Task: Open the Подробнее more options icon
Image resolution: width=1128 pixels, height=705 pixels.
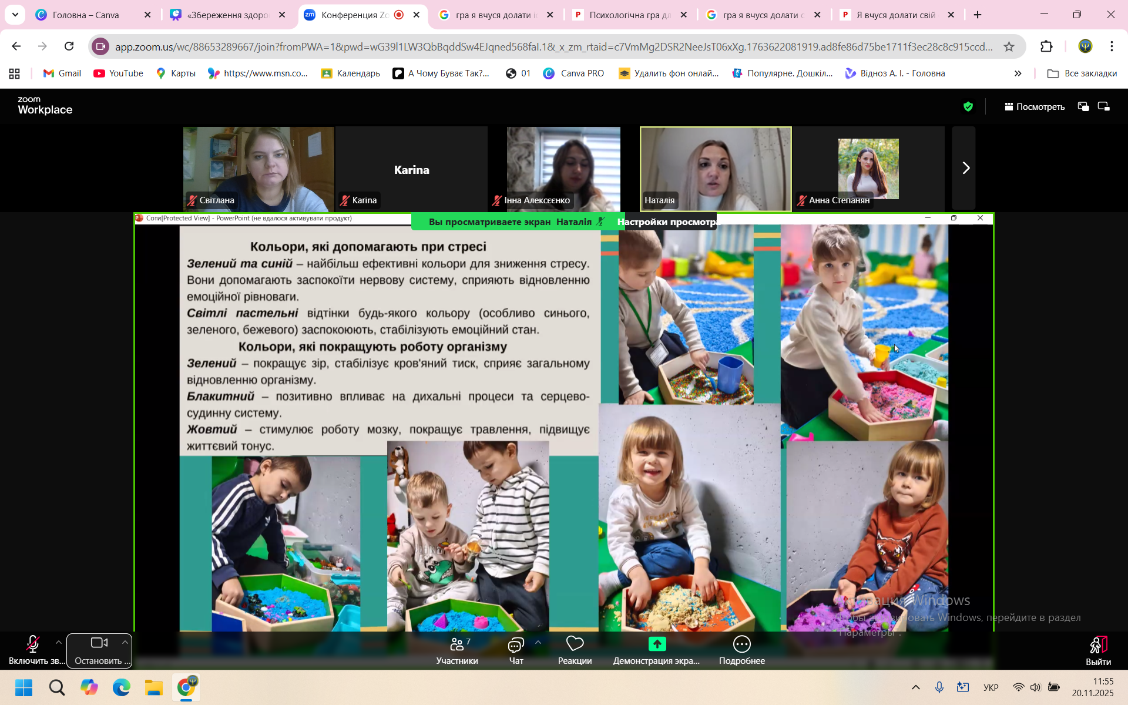Action: click(742, 644)
